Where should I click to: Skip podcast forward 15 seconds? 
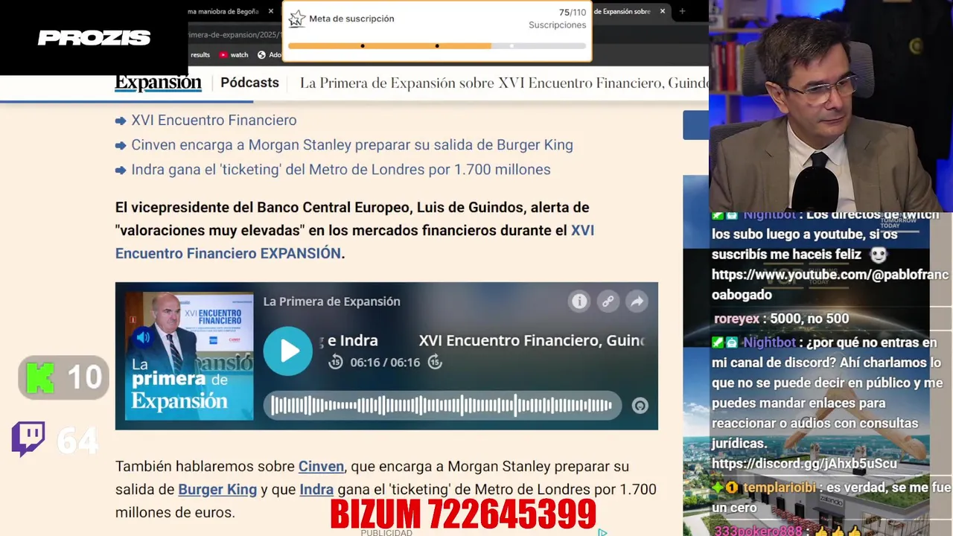[x=435, y=363]
